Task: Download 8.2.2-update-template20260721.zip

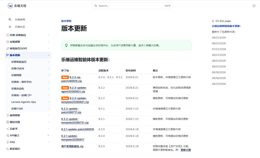Action: click(75, 121)
